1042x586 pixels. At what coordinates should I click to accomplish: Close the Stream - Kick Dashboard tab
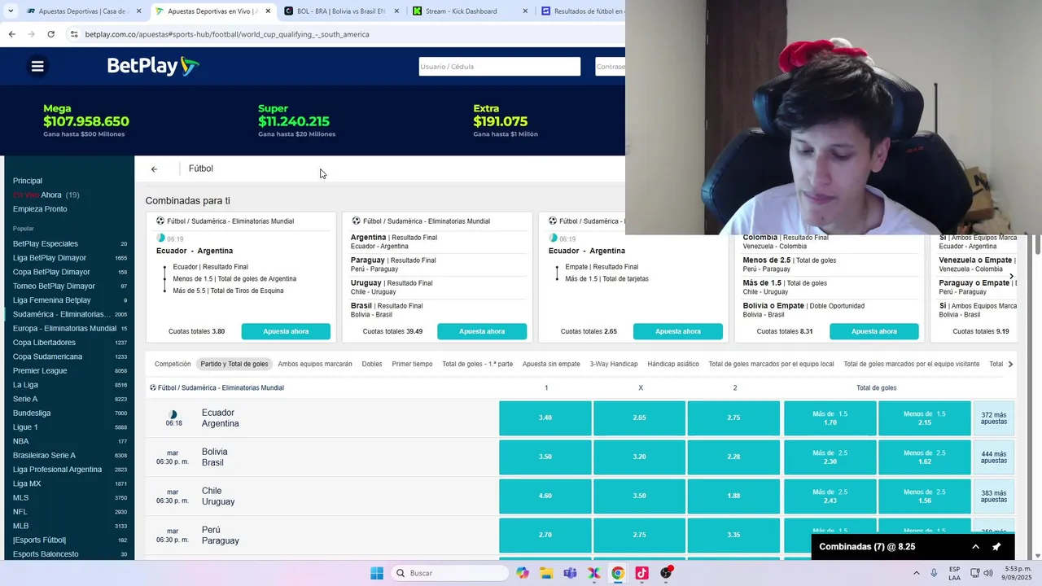coord(525,11)
